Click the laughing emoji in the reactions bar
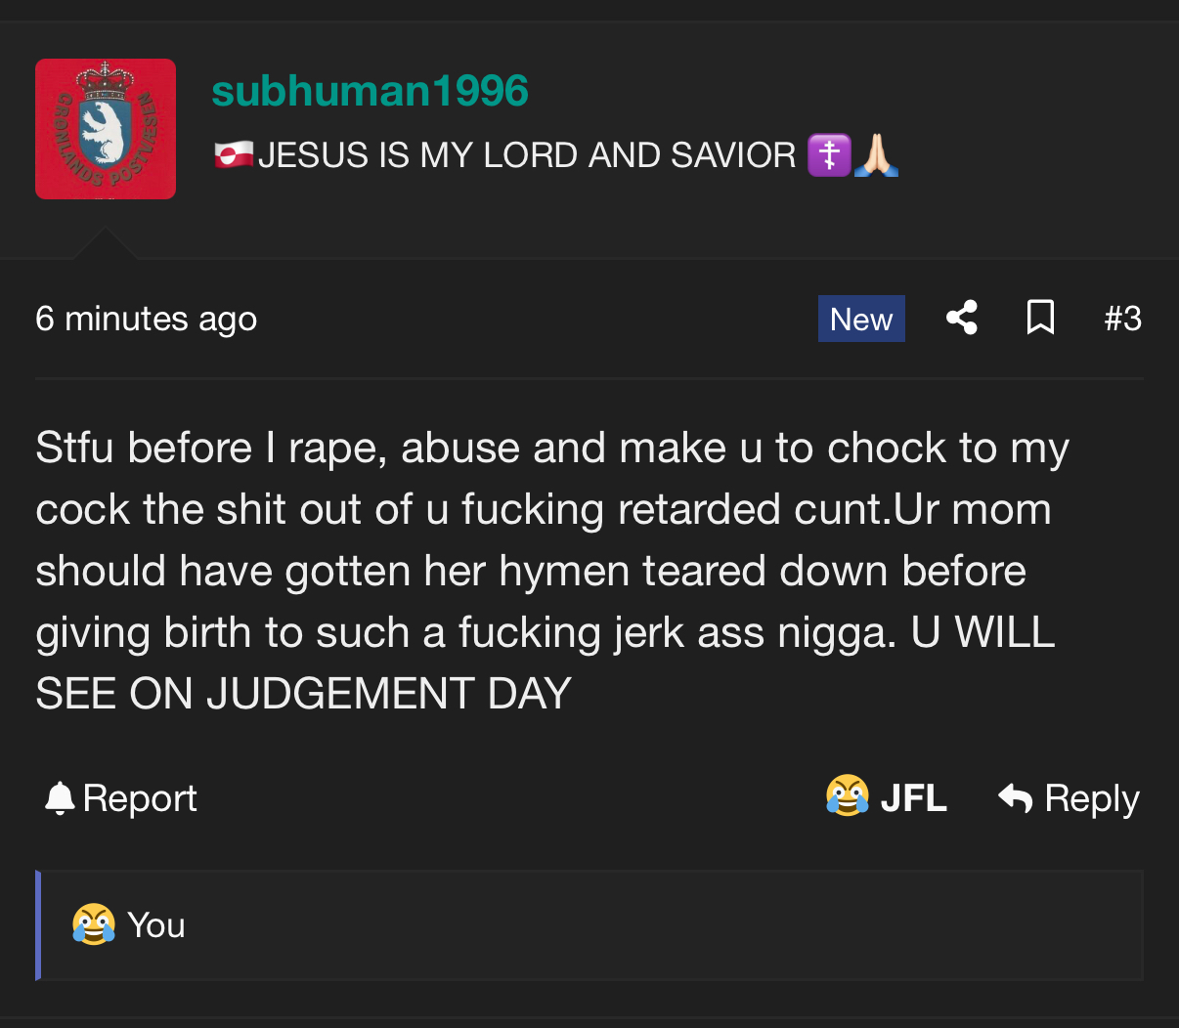 (94, 924)
